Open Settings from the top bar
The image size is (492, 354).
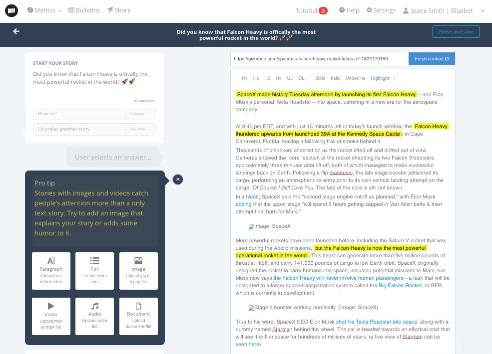click(381, 10)
